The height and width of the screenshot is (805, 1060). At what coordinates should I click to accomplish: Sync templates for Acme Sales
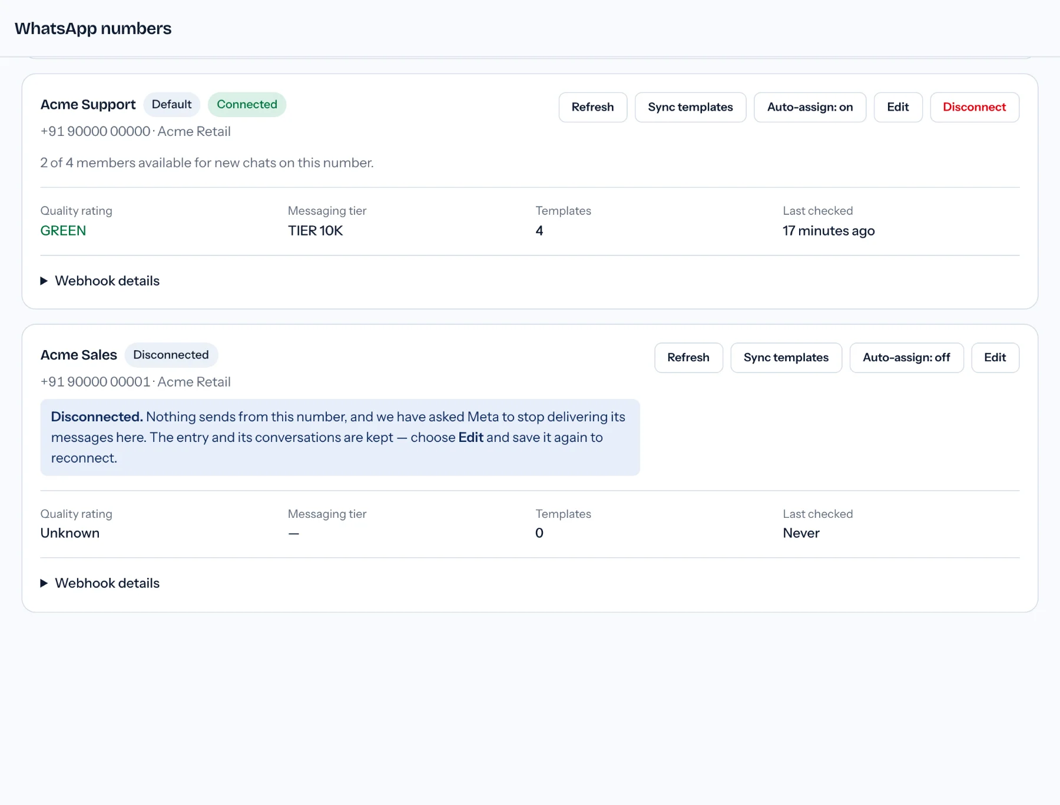(x=786, y=358)
